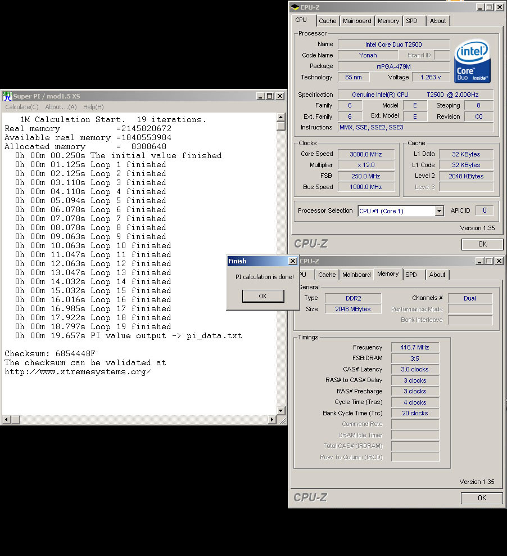Click the Cycle Time (Tras) value '4 clocks'
This screenshot has height=556, width=507.
coord(415,402)
